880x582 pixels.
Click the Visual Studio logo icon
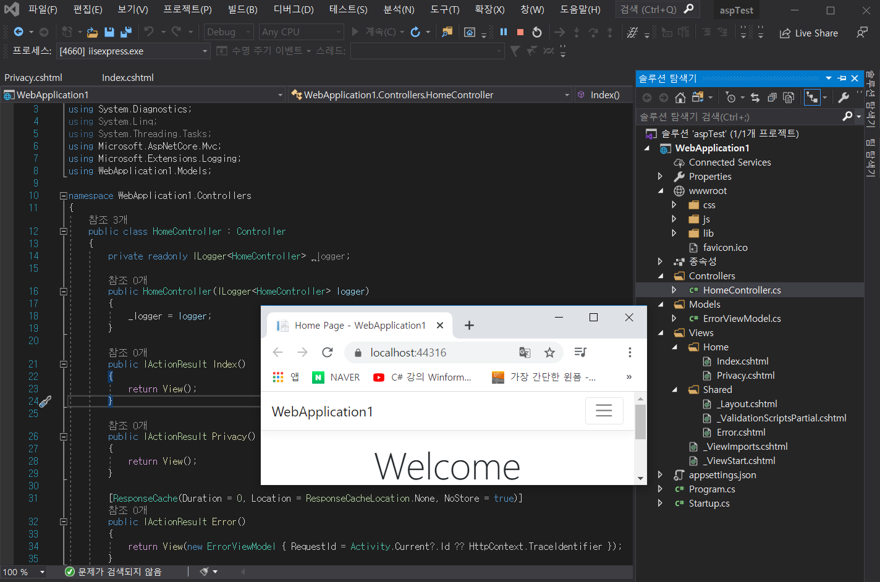click(12, 9)
